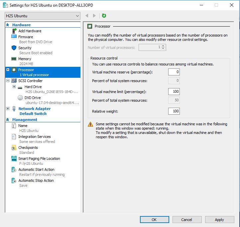
Task: Click the Cancel button
Action: (187, 220)
